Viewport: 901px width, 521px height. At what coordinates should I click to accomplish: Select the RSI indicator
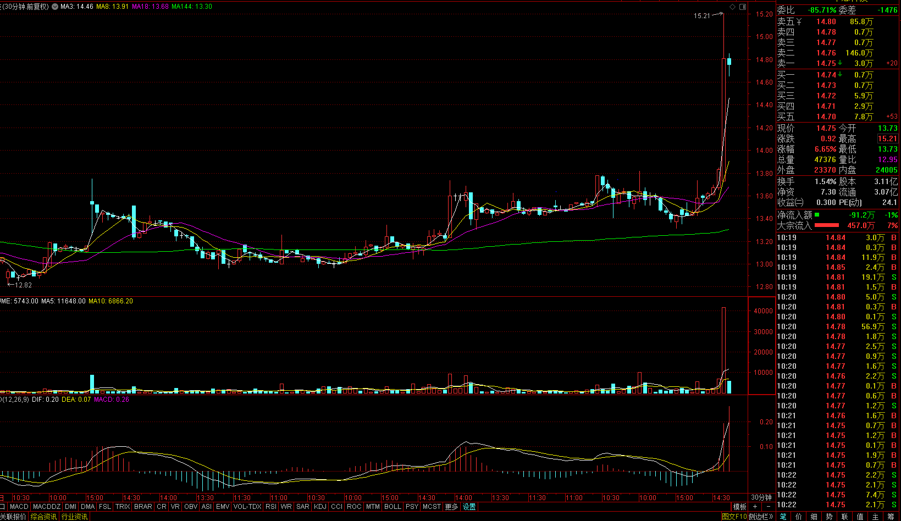[271, 507]
